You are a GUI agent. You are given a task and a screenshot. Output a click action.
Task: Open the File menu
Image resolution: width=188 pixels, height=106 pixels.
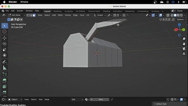7,11
